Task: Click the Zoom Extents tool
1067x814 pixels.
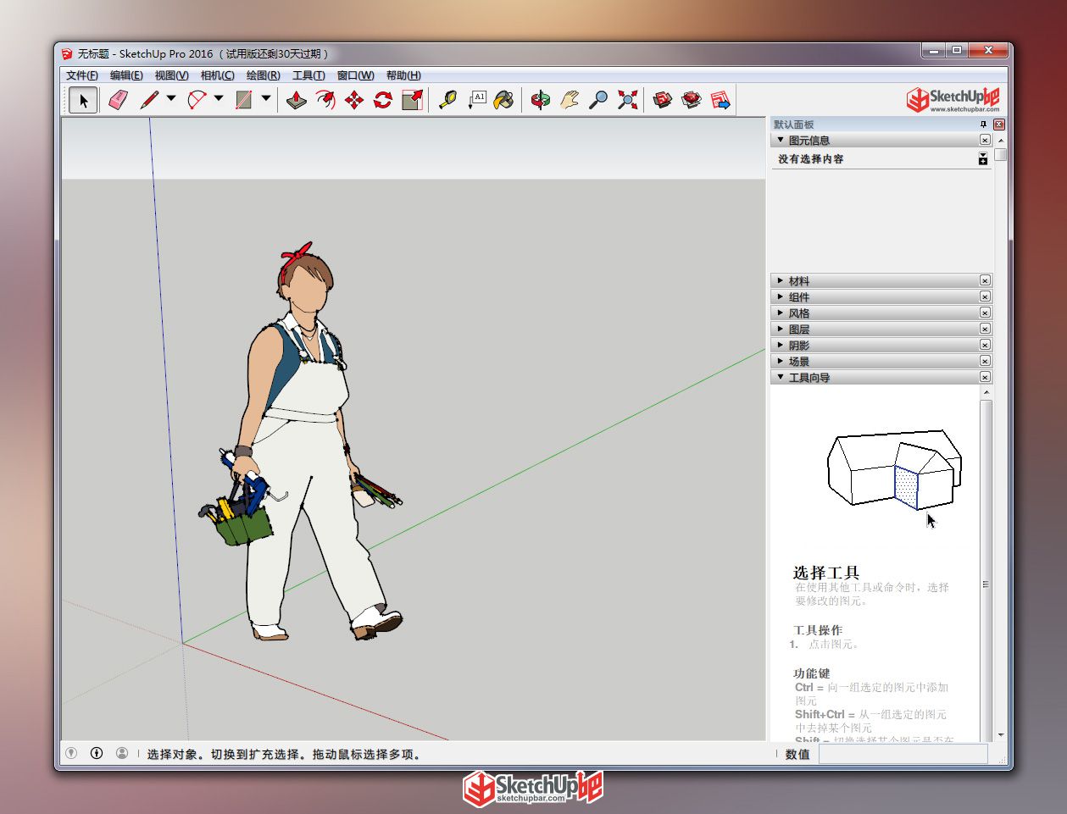Action: point(627,100)
